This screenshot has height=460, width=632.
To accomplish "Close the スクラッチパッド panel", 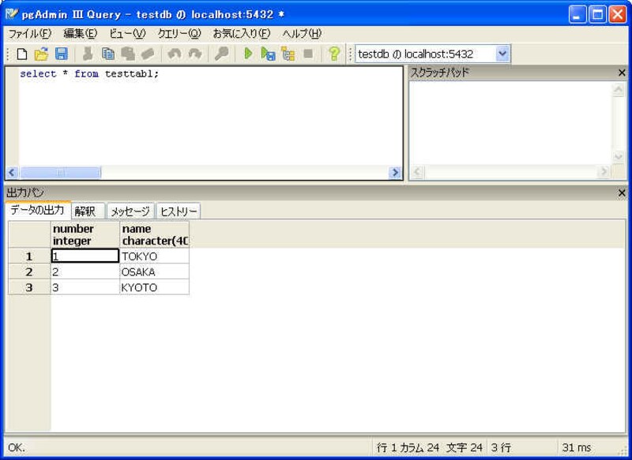I will coord(622,73).
